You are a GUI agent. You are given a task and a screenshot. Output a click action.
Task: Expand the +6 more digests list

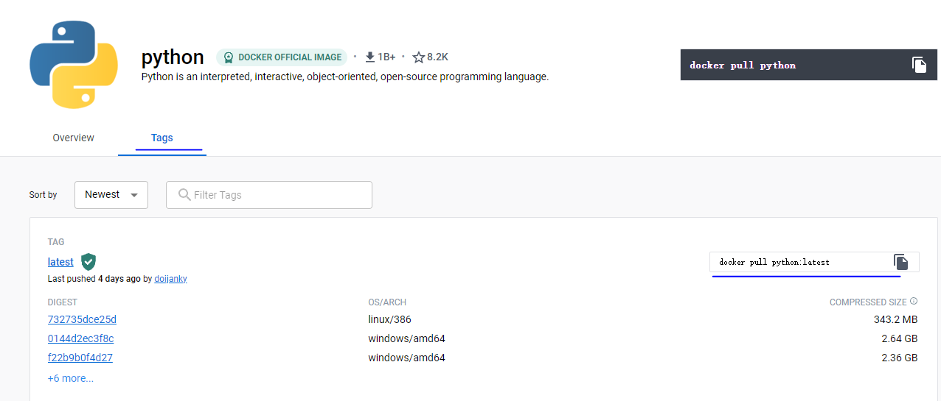(x=71, y=378)
